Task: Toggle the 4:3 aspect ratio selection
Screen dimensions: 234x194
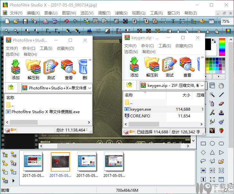Action: pyautogui.click(x=212, y=171)
